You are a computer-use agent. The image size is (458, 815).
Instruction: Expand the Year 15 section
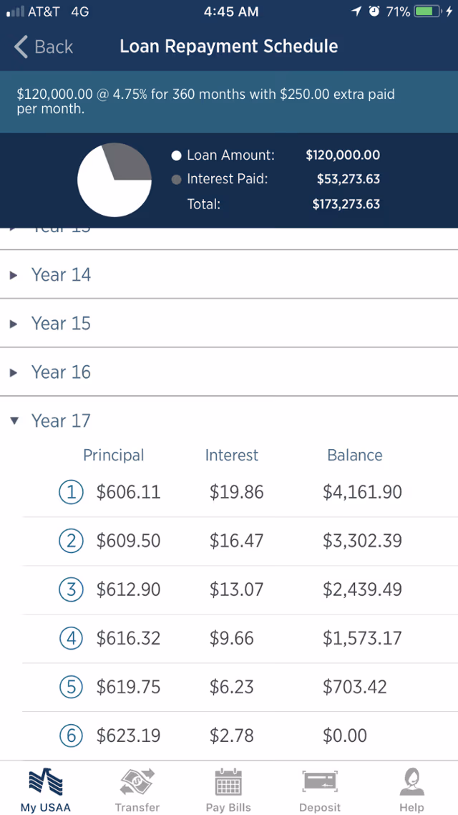coord(229,323)
